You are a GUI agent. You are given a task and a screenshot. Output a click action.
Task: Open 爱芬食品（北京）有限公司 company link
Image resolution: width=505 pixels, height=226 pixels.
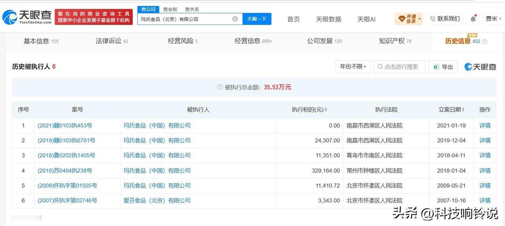pyautogui.click(x=157, y=201)
